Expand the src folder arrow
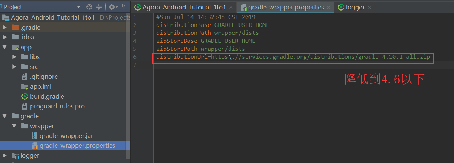Screen dimensions: 454x163 14,67
